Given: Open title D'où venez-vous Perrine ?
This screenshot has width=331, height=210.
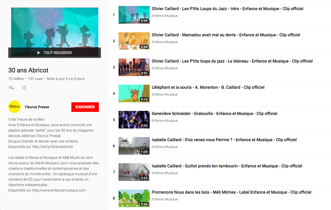Looking at the screenshot, I should tap(224, 140).
